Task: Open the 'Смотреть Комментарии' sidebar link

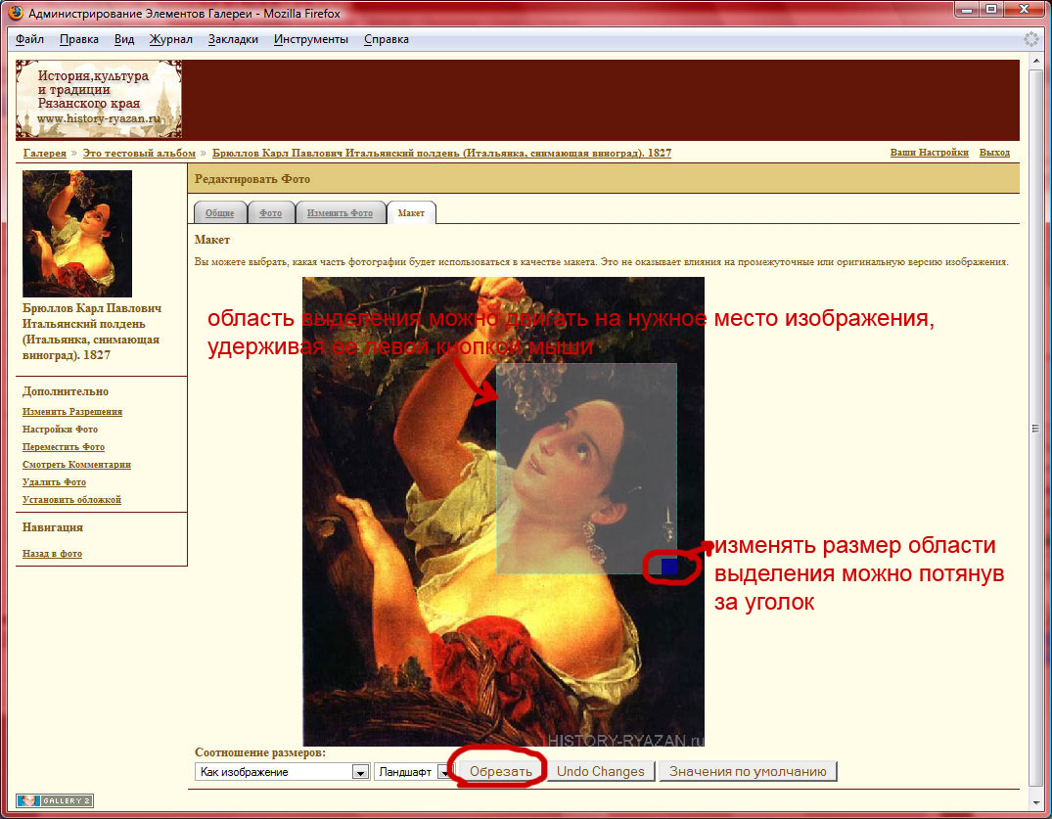Action: tap(76, 464)
